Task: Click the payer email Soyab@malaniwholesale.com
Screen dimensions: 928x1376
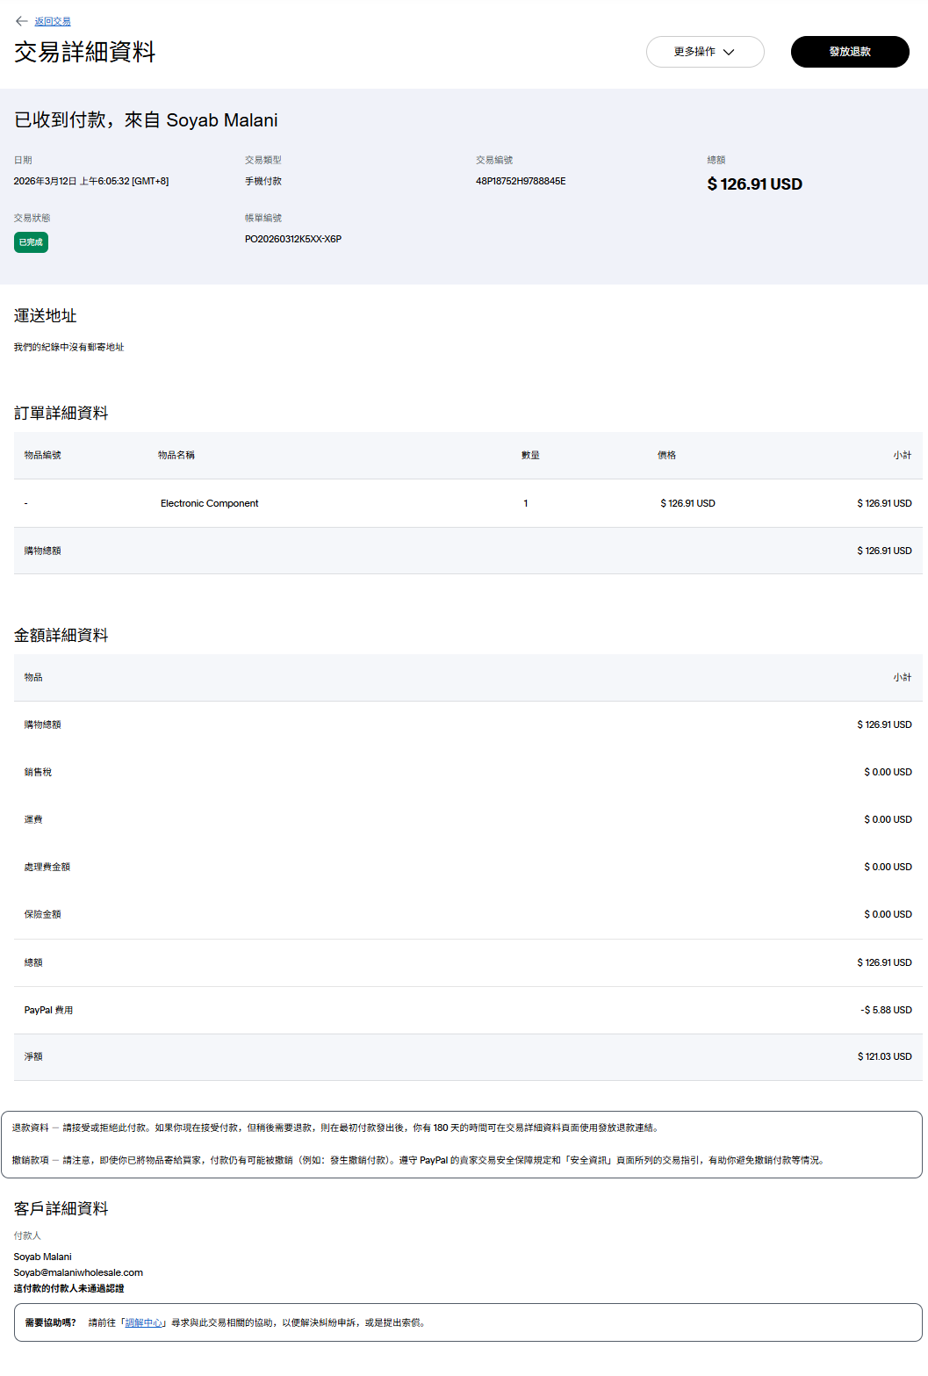Action: pyautogui.click(x=78, y=1272)
